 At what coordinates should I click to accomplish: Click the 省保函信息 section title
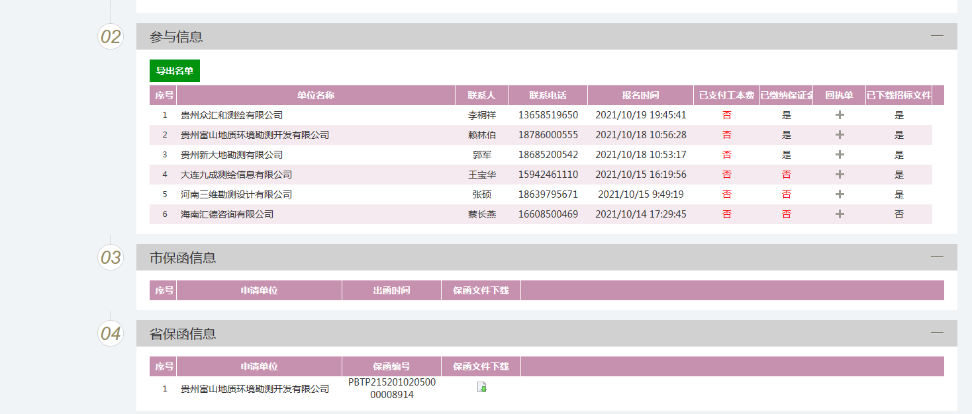(x=183, y=334)
